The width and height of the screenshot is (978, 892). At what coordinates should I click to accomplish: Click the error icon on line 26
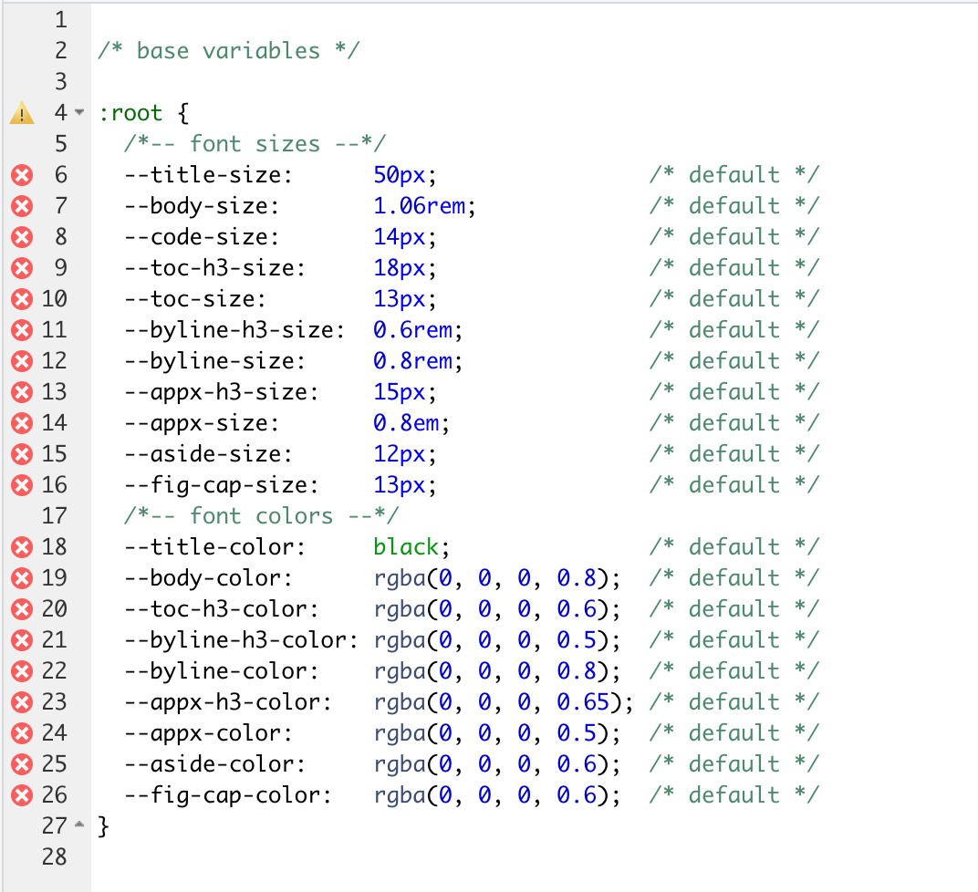22,794
